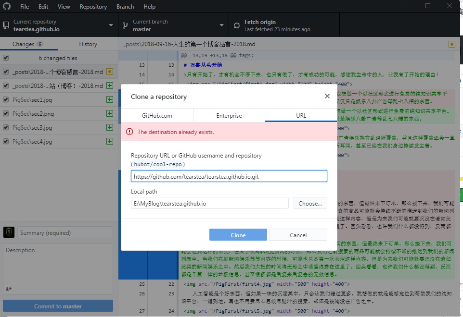Viewport: 463px width, 317px height.
Task: Click the Fetch origin button
Action: tap(284, 25)
